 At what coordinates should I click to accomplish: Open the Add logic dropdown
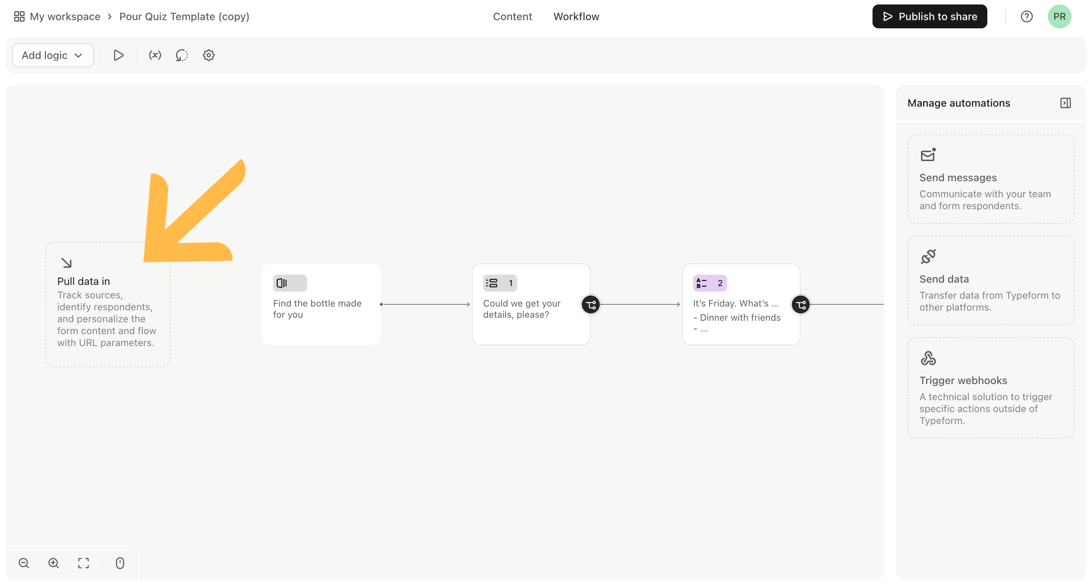(x=53, y=55)
